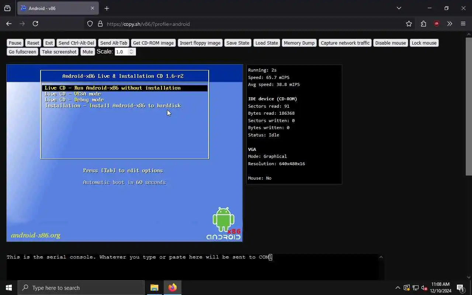
Task: Send Alt-Tab to emulator
Action: tap(114, 43)
